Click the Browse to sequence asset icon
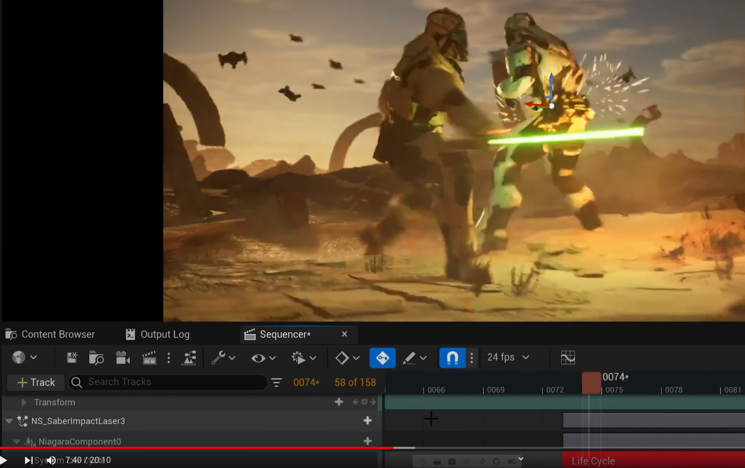The width and height of the screenshot is (745, 468). click(x=96, y=358)
